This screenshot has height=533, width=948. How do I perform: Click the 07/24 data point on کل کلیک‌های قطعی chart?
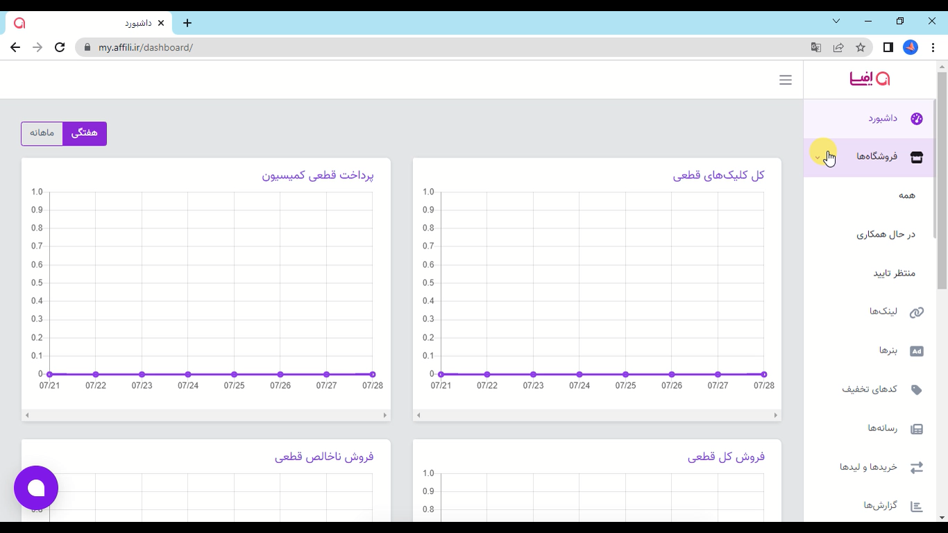579,375
